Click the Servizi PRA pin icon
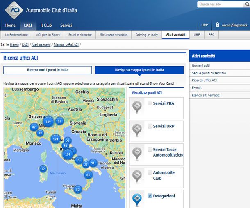This screenshot has width=250, height=208. coord(137,107)
